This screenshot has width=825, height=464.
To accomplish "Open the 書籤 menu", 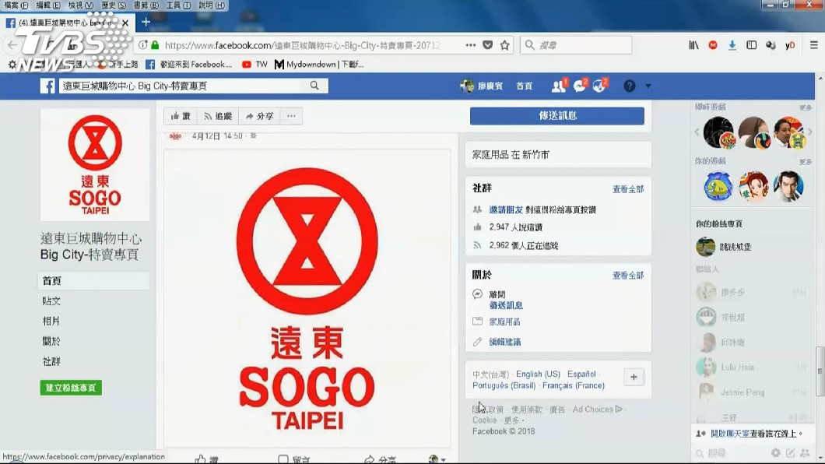I will (x=146, y=5).
